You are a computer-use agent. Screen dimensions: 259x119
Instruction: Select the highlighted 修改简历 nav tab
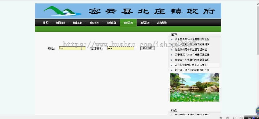(x=128, y=23)
